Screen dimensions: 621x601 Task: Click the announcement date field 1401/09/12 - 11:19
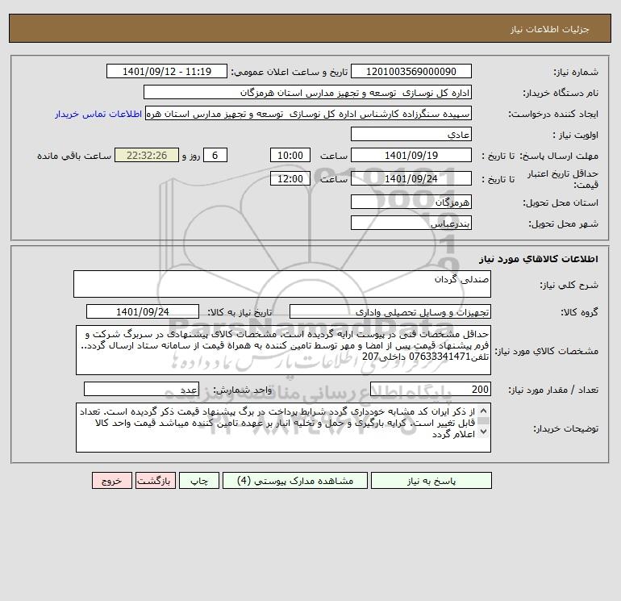[x=167, y=71]
